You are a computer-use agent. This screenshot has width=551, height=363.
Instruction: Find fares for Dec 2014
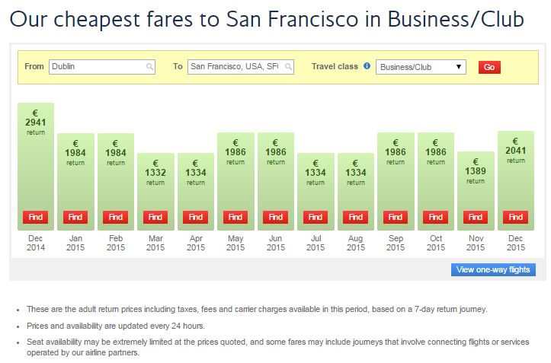pyautogui.click(x=35, y=217)
